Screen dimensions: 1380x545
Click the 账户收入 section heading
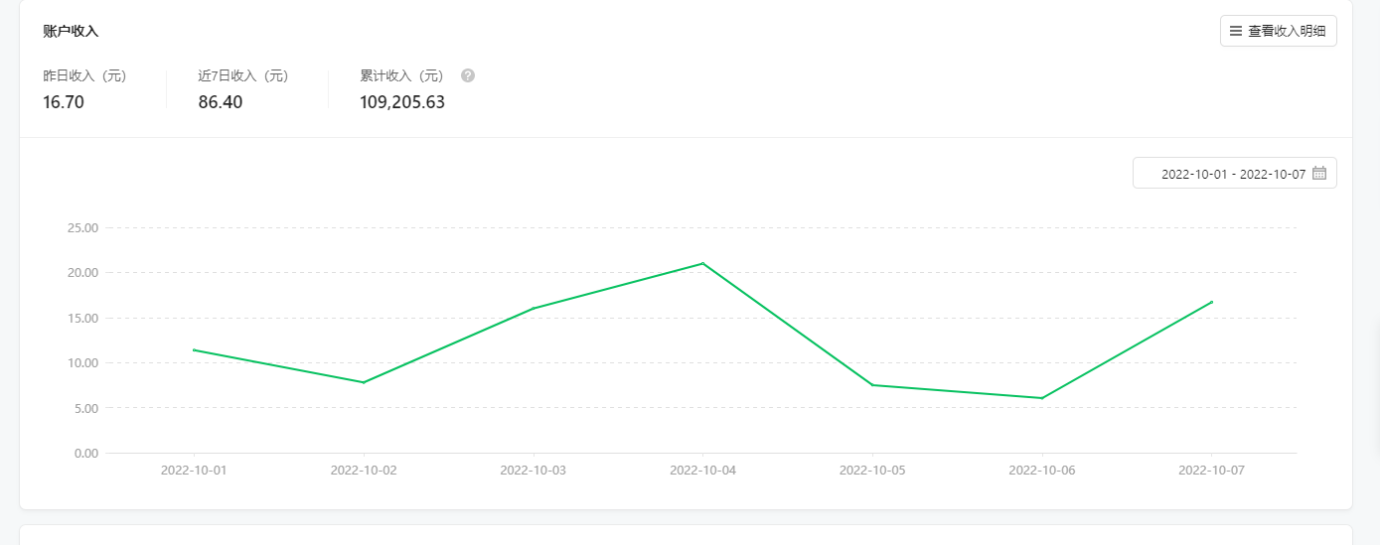click(x=71, y=31)
